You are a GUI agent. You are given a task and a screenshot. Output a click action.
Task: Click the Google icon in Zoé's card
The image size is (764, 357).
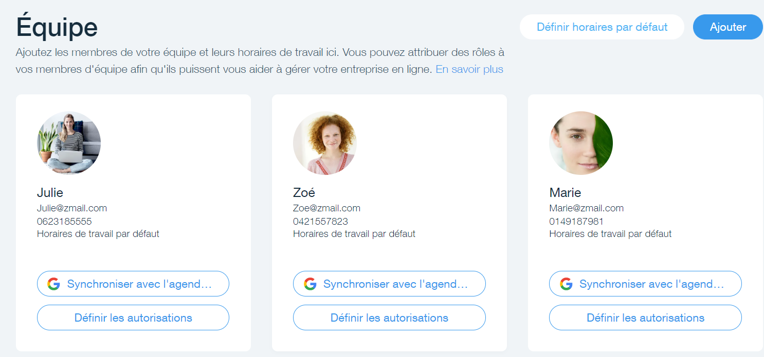(x=310, y=284)
